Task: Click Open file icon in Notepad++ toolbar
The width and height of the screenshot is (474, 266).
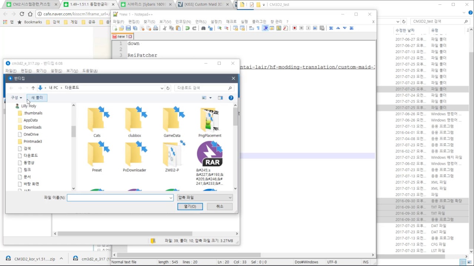Action: click(121, 28)
